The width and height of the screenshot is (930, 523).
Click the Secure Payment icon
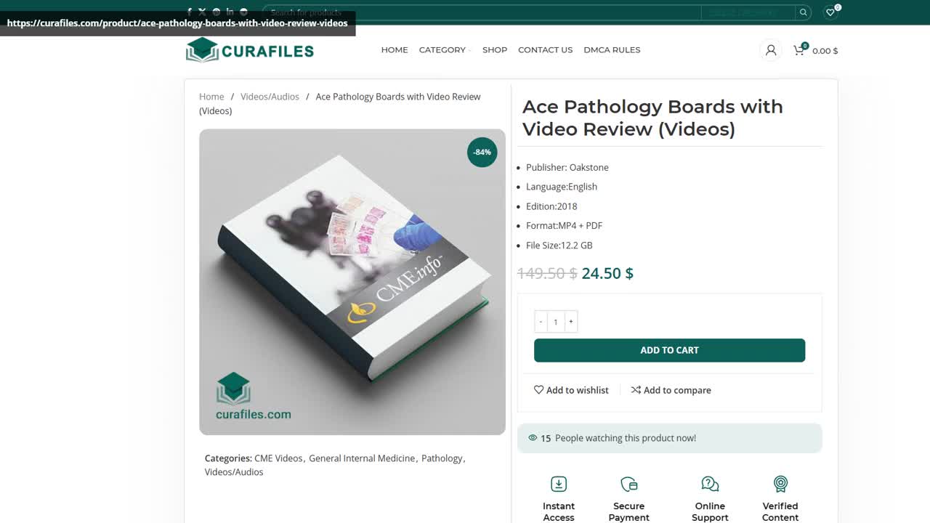629,484
